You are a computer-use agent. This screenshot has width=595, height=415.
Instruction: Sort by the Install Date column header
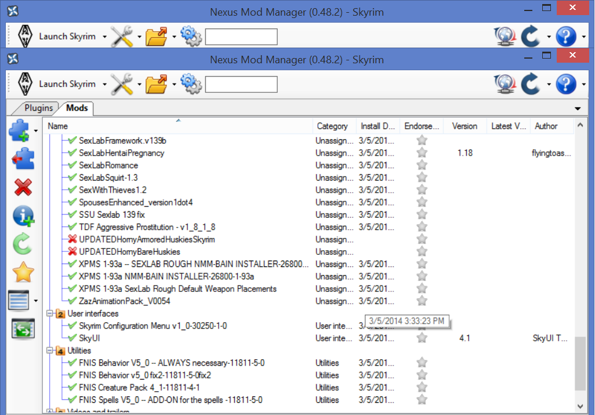point(378,126)
